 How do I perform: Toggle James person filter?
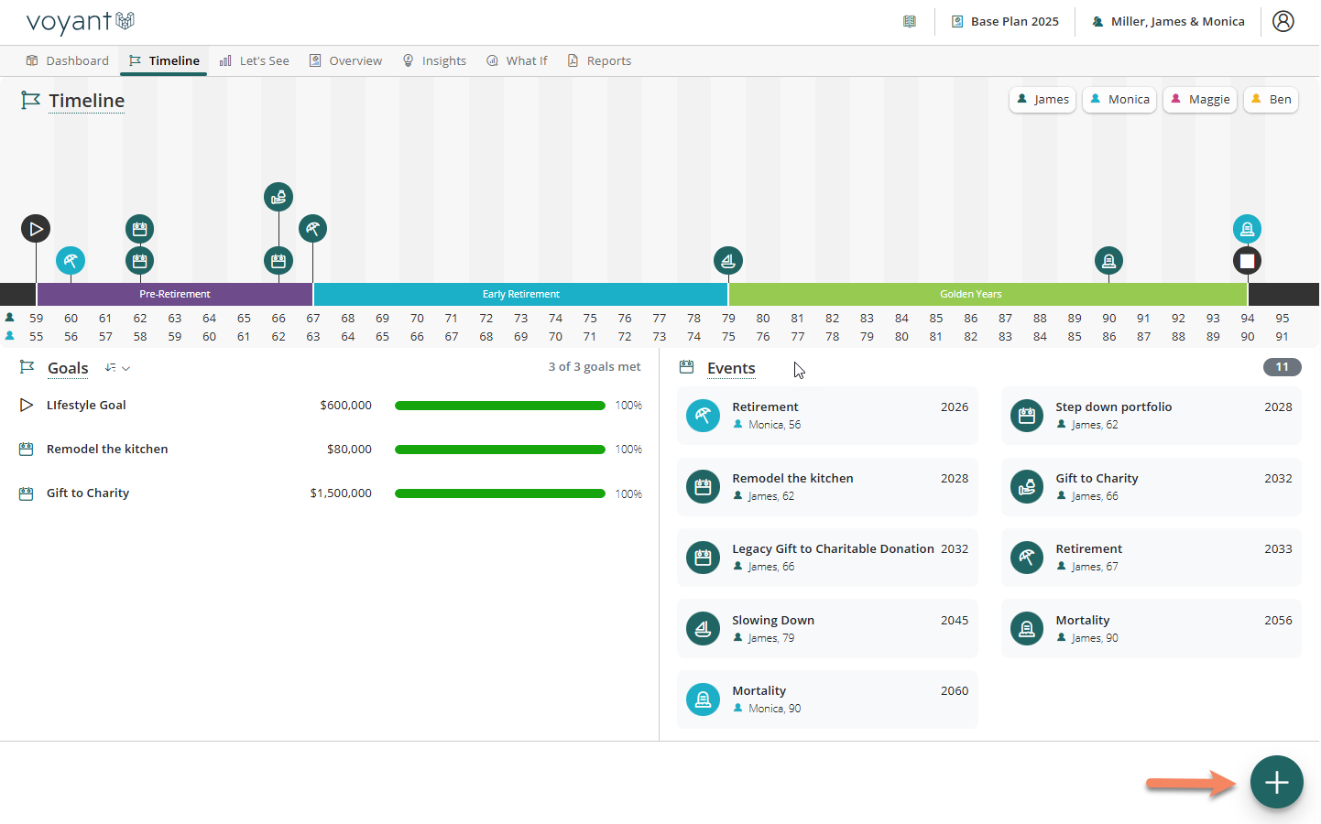click(x=1043, y=100)
